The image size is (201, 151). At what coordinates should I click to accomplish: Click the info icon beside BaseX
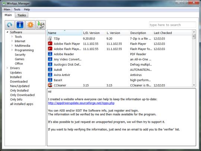[50, 80]
